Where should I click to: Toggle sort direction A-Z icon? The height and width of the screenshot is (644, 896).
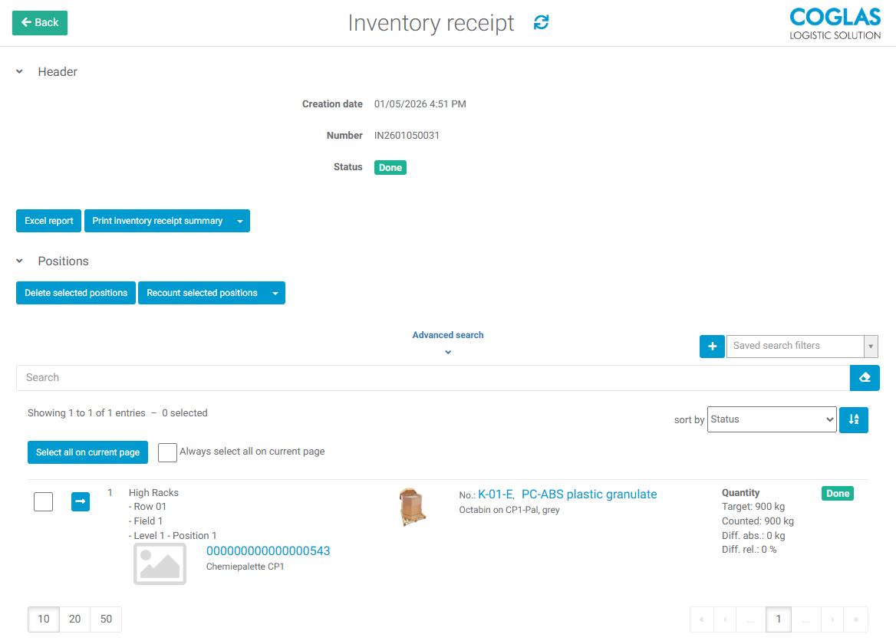[x=853, y=419]
